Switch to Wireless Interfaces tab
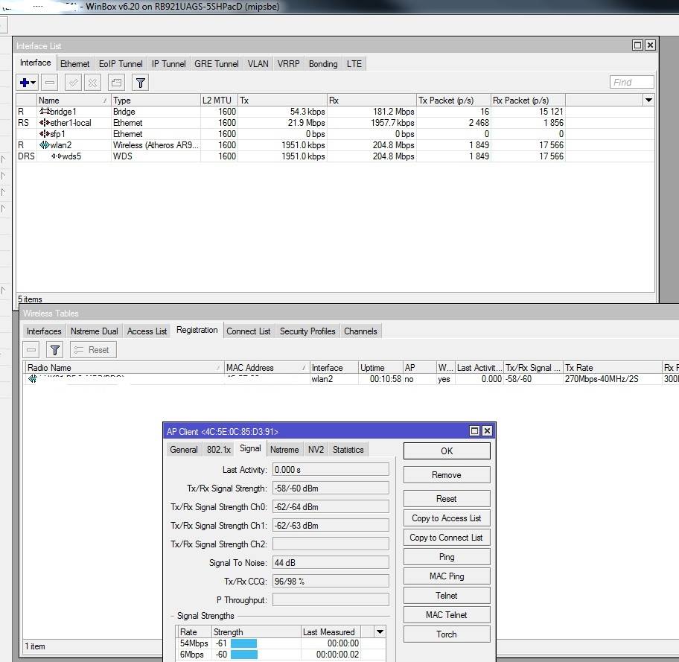679x662 pixels. coord(44,331)
